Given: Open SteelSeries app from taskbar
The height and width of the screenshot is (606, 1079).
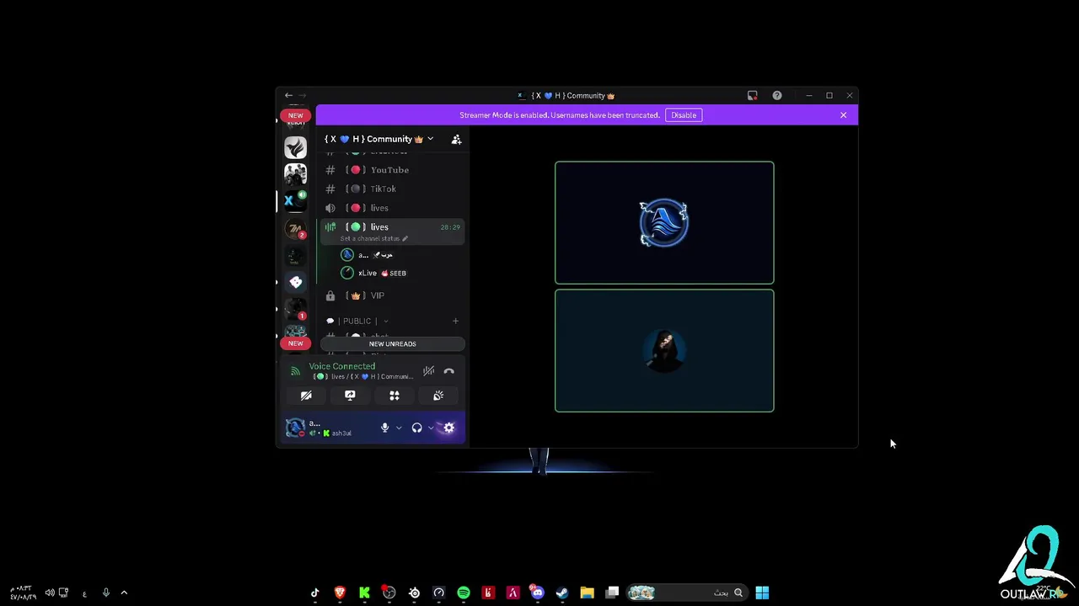Looking at the screenshot, I should tap(414, 593).
